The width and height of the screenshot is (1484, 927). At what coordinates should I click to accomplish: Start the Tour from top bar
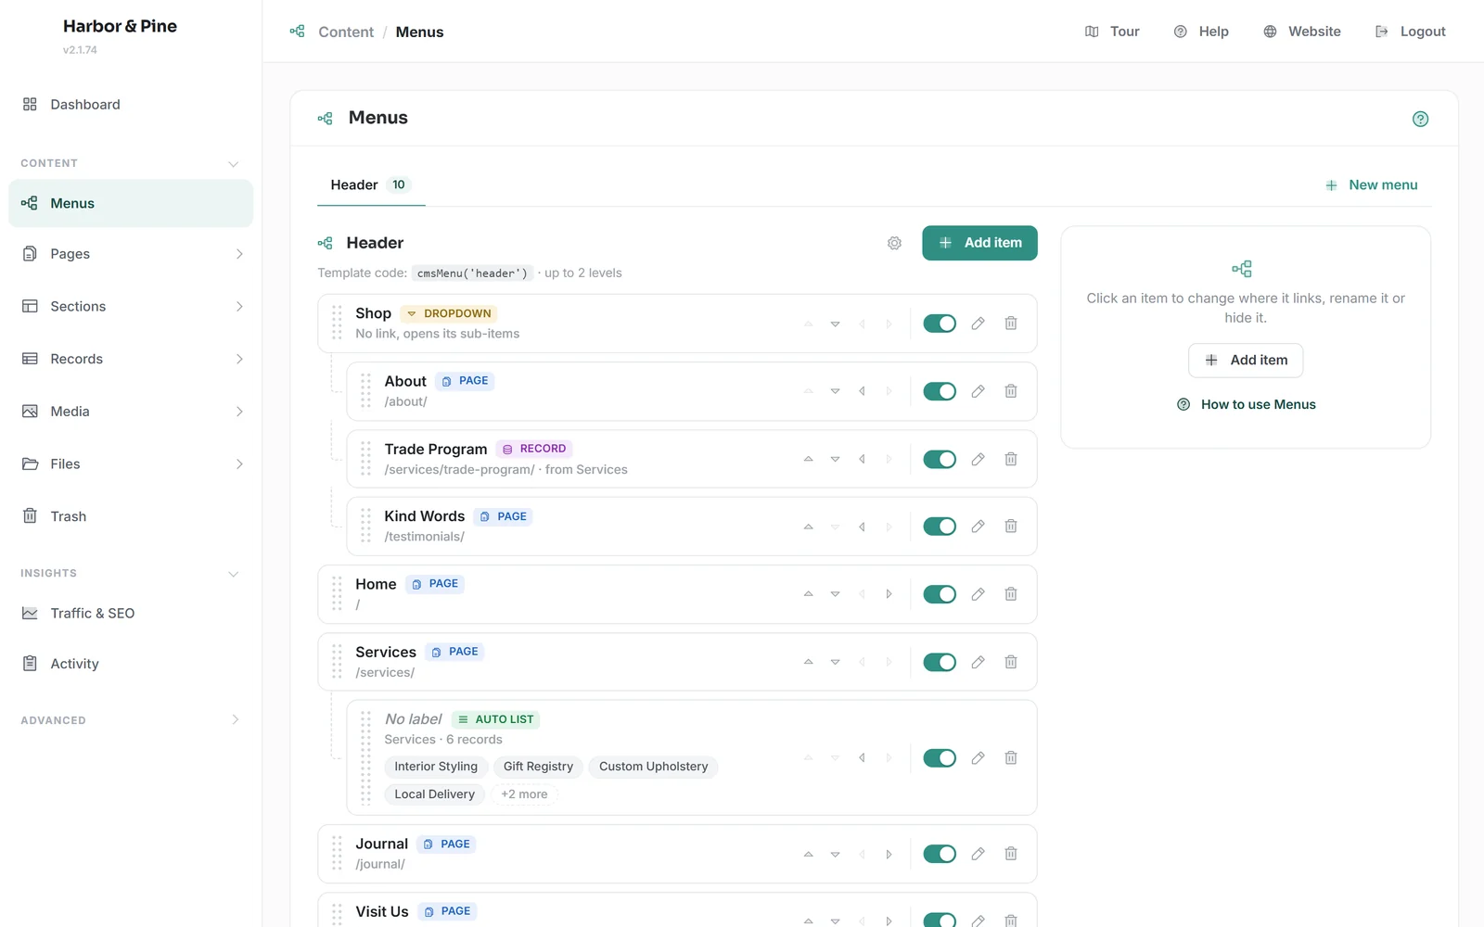tap(1112, 32)
